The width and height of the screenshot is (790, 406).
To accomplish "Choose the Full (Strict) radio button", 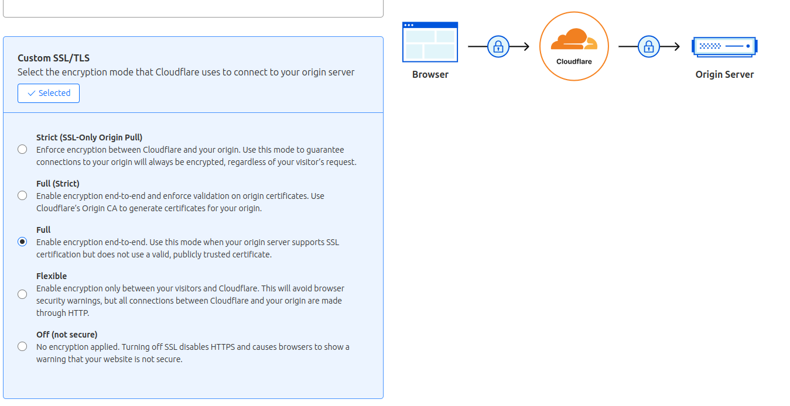I will pyautogui.click(x=22, y=195).
